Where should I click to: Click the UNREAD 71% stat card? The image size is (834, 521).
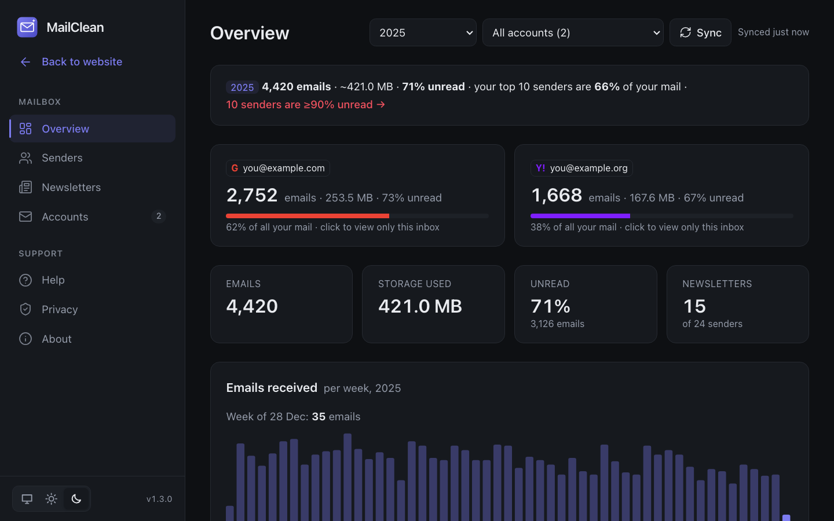click(586, 304)
